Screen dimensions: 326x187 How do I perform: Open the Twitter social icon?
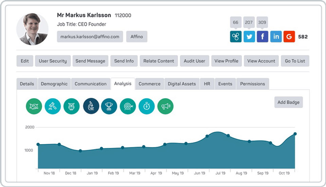pos(249,37)
